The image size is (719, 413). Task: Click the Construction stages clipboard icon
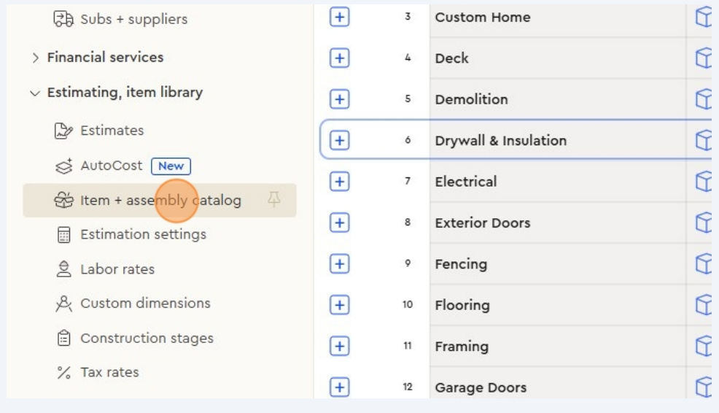point(61,339)
